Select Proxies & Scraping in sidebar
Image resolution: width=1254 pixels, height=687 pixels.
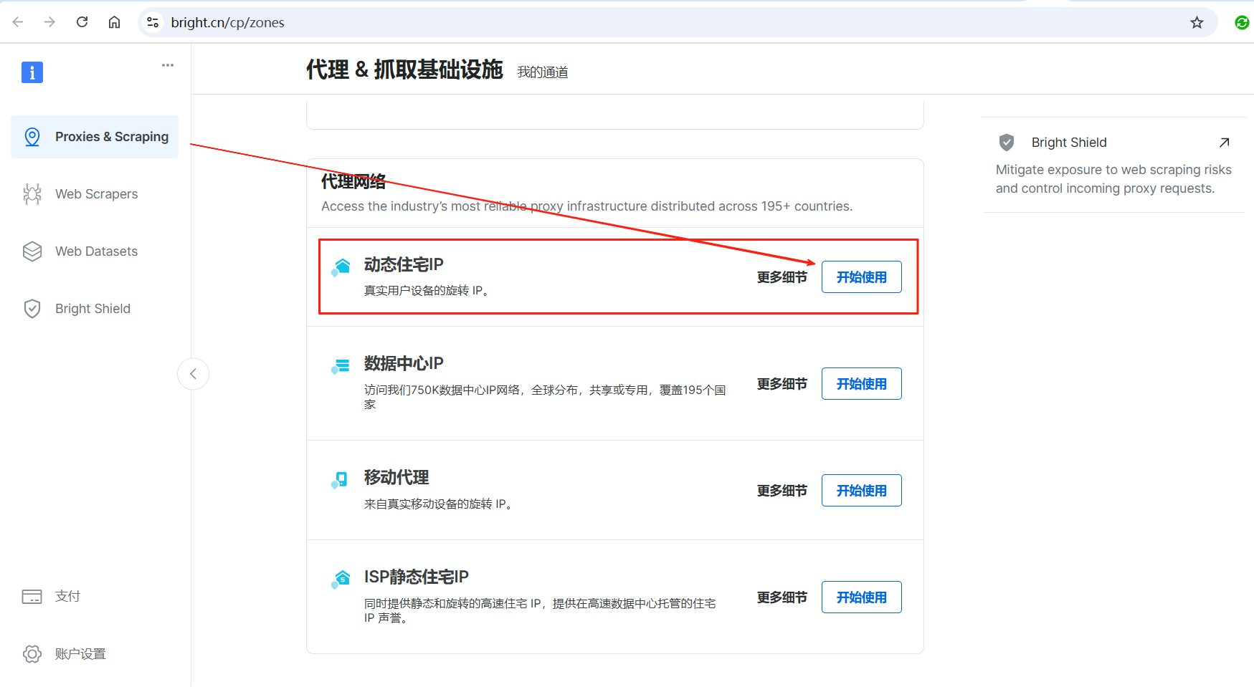pyautogui.click(x=95, y=137)
